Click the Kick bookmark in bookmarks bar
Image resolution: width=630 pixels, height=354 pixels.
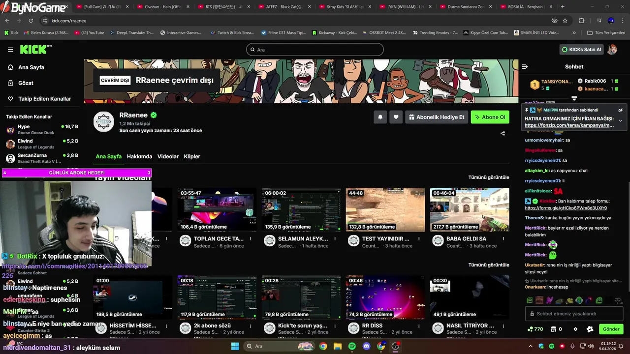11,33
